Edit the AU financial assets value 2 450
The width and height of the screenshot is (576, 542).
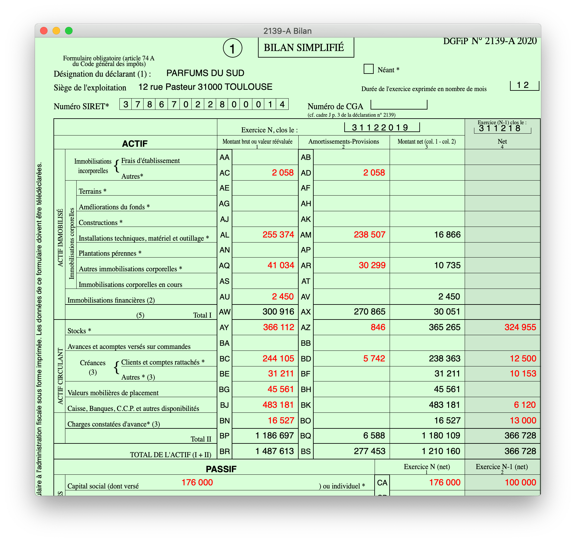[265, 296]
